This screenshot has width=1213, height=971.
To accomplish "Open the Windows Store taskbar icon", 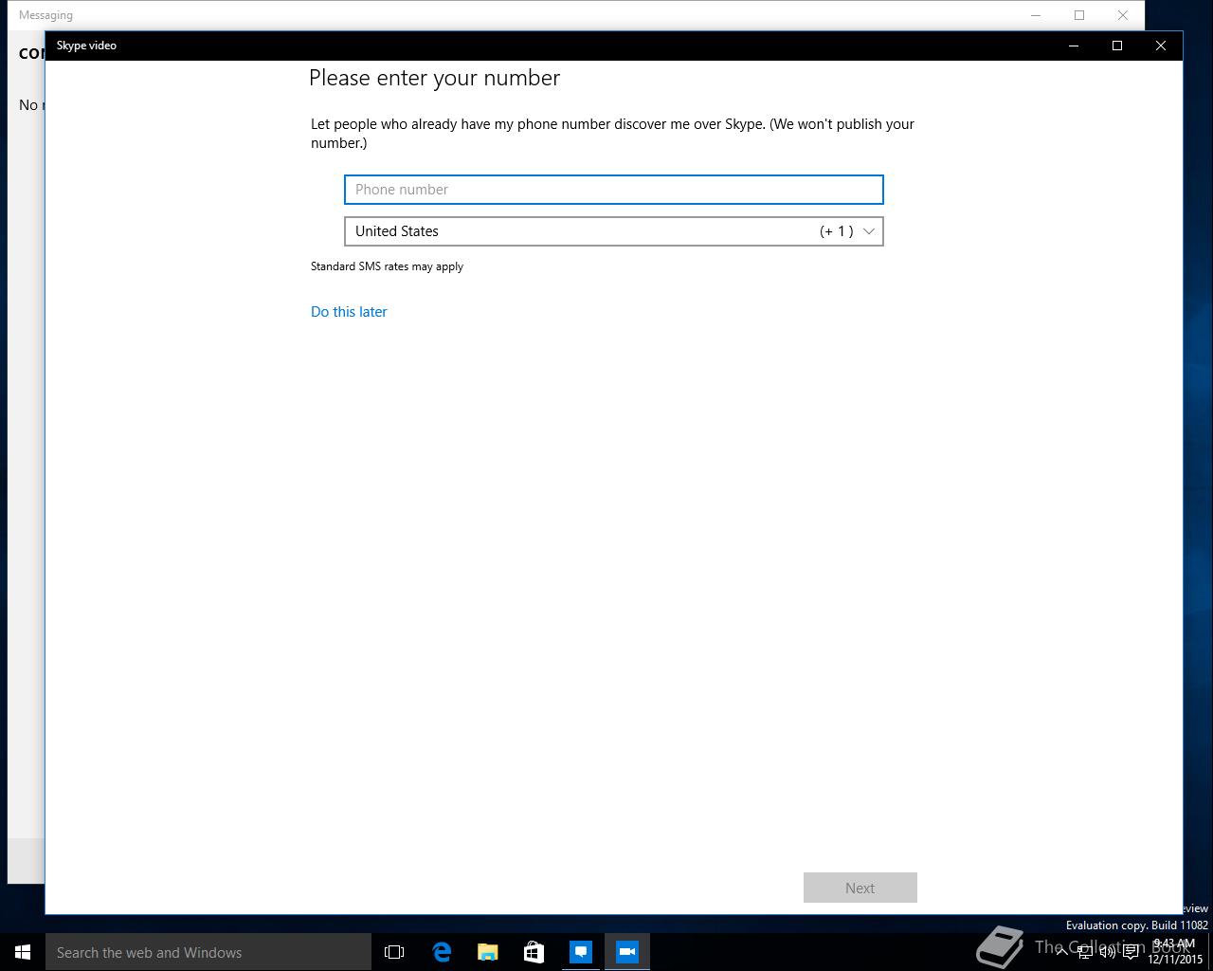I will click(x=534, y=952).
